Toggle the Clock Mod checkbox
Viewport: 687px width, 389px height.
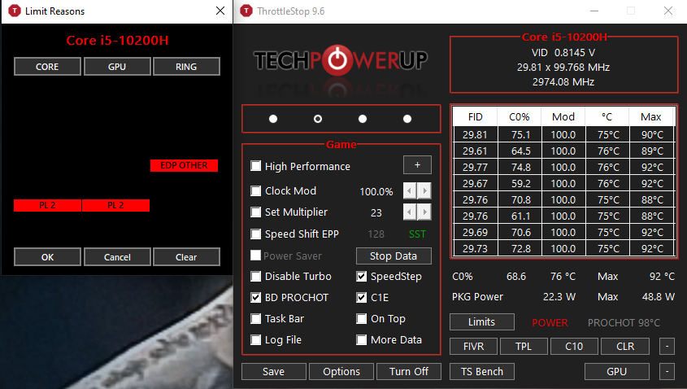pos(255,190)
